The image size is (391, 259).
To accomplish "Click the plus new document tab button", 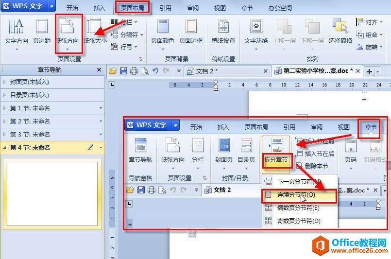I will [x=369, y=71].
